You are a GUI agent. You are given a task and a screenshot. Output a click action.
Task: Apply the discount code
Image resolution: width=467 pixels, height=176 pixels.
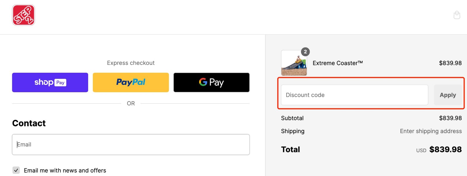(x=448, y=95)
